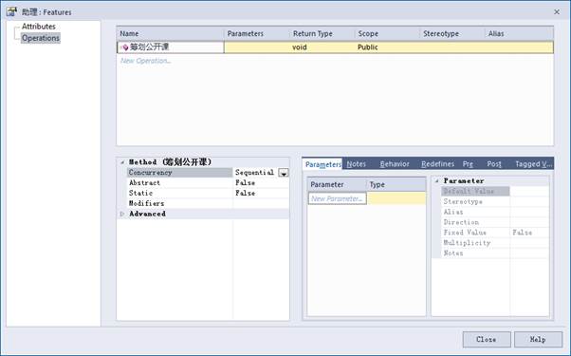Switch to the Pre tab
Screen dimensions: 571x356
pos(468,164)
